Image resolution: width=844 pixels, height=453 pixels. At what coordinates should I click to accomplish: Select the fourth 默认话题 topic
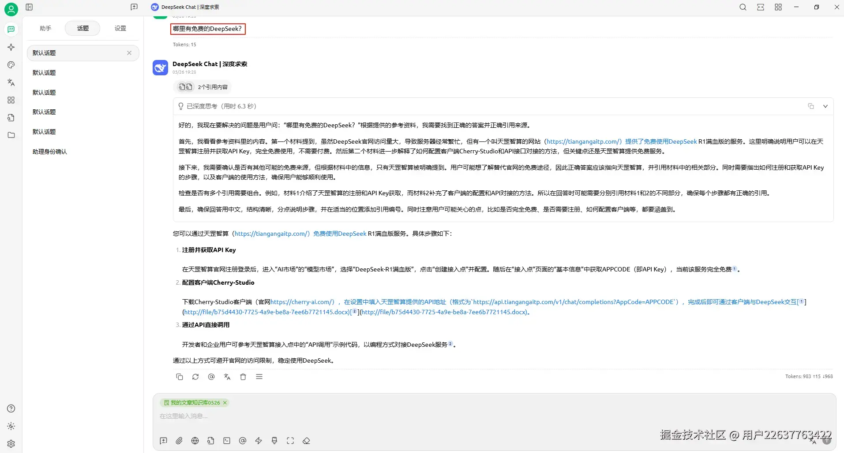83,112
